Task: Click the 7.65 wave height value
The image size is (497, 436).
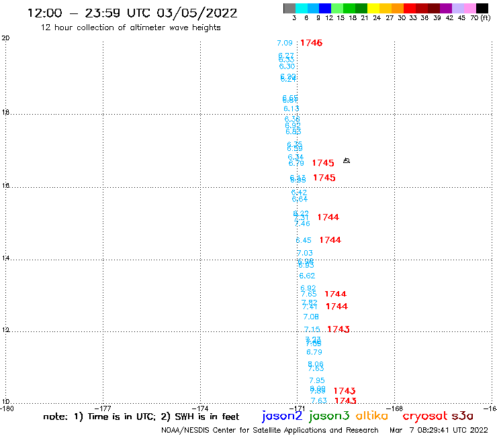Action: (x=309, y=294)
